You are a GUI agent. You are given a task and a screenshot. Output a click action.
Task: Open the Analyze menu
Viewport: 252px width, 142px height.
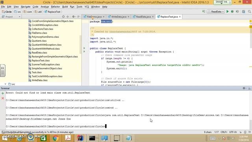point(44,7)
